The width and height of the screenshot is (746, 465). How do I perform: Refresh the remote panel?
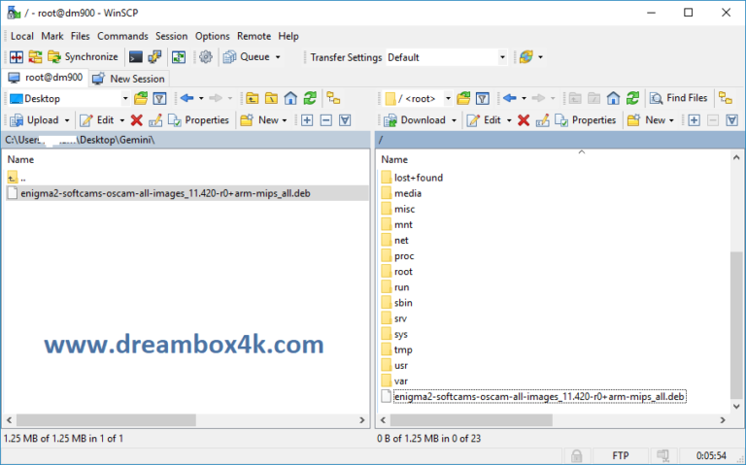(x=632, y=98)
